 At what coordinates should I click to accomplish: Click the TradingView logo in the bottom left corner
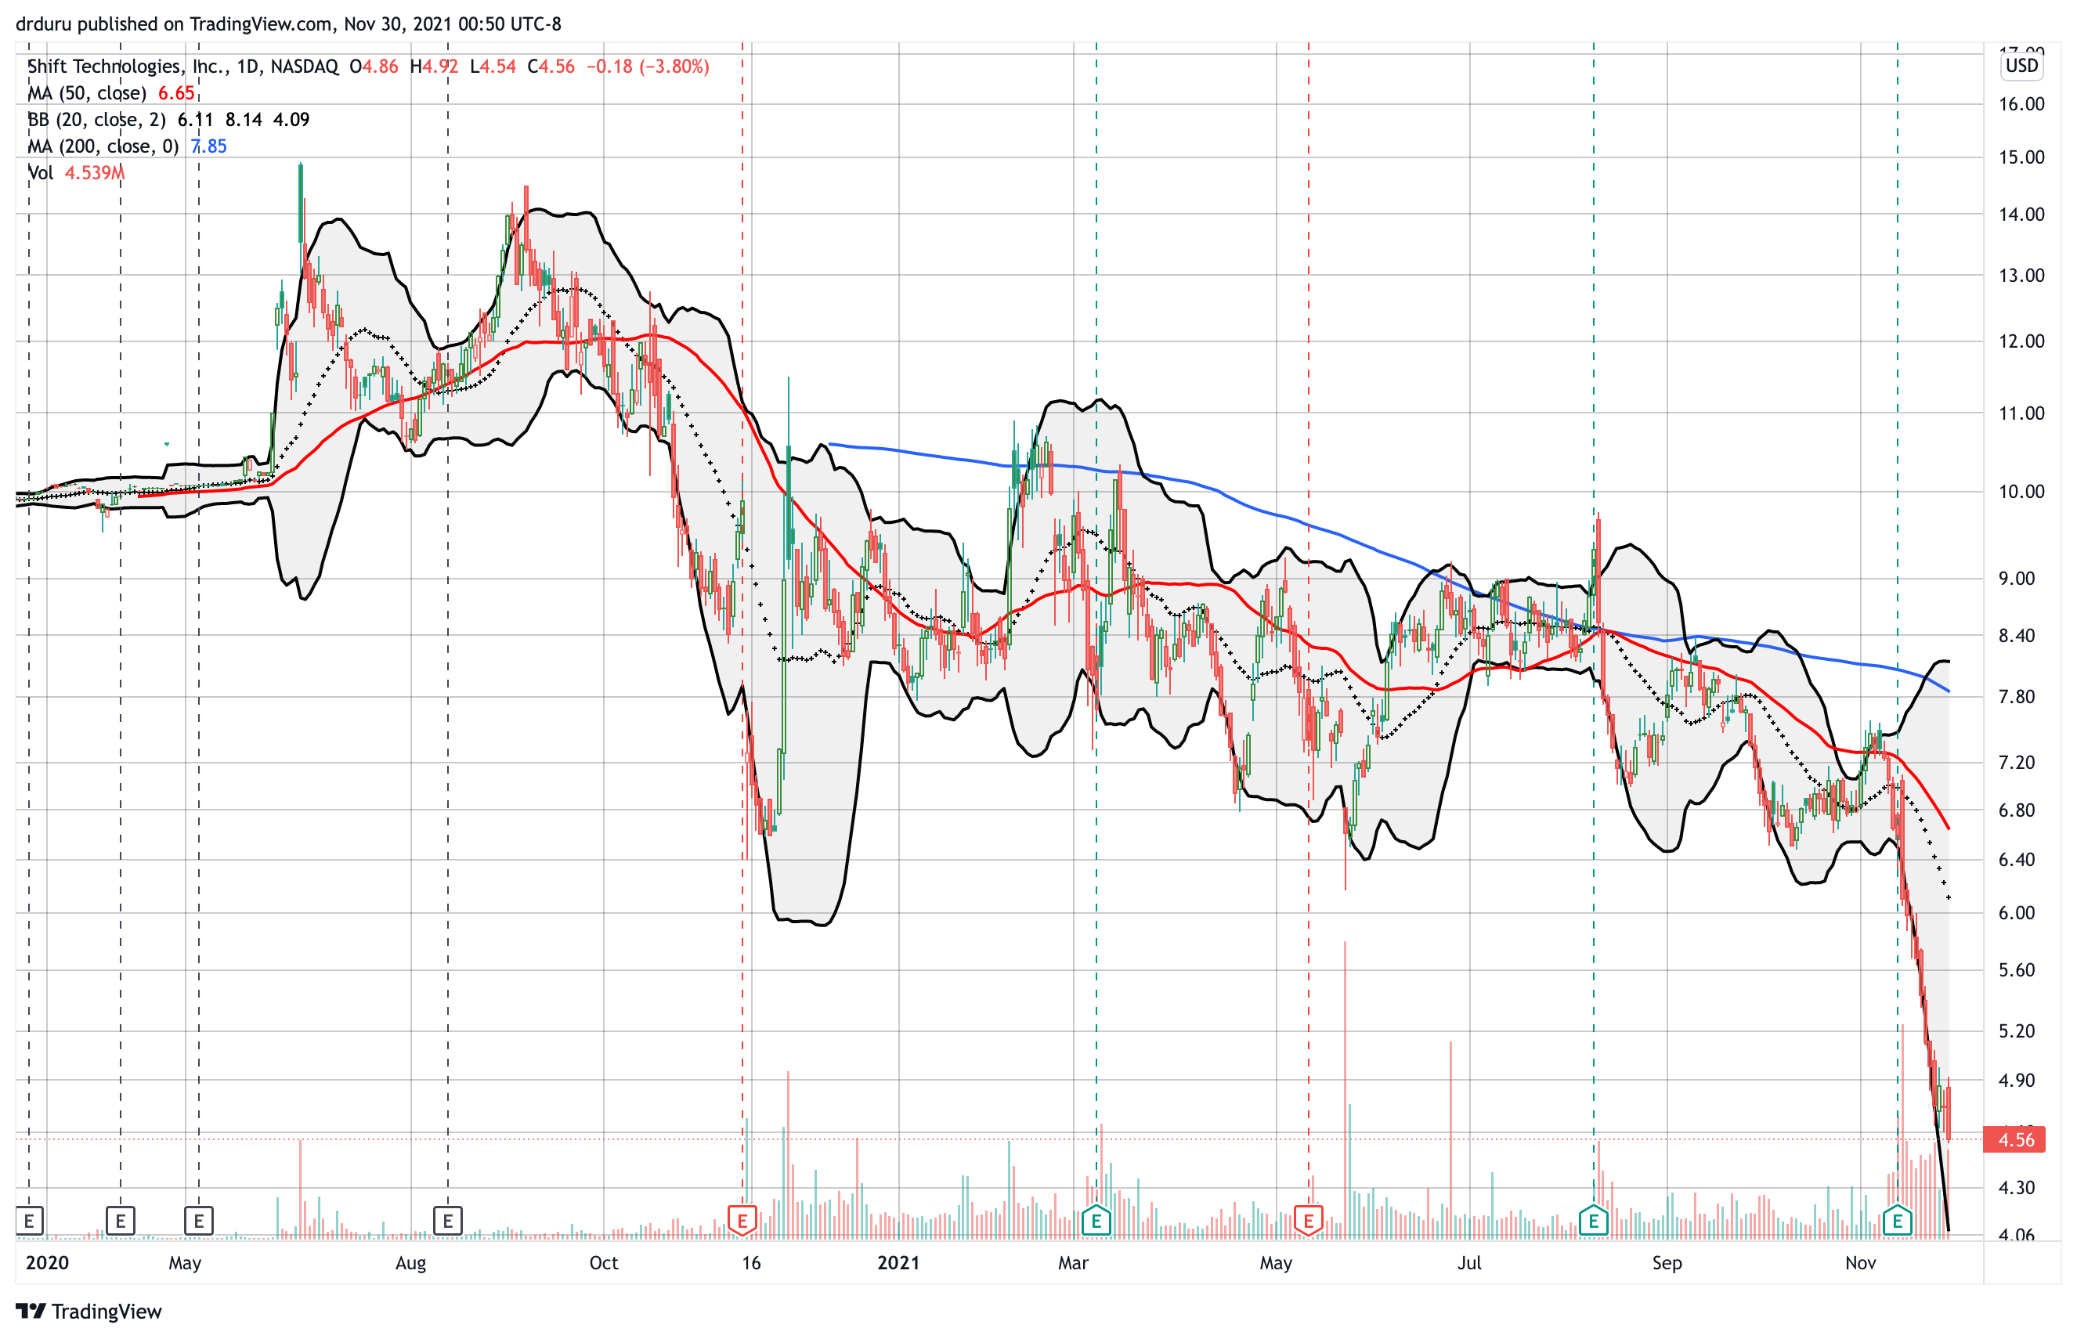pyautogui.click(x=87, y=1311)
